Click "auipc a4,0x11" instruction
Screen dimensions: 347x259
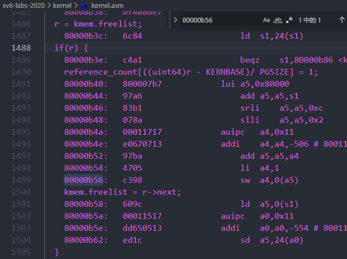tap(257, 132)
